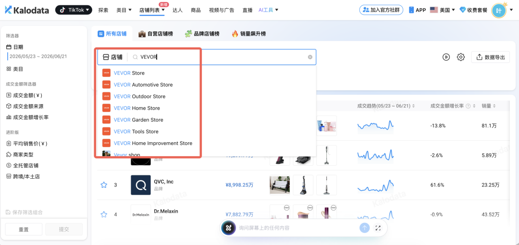
Task: Click the 提交 submit button
Action: point(64,229)
